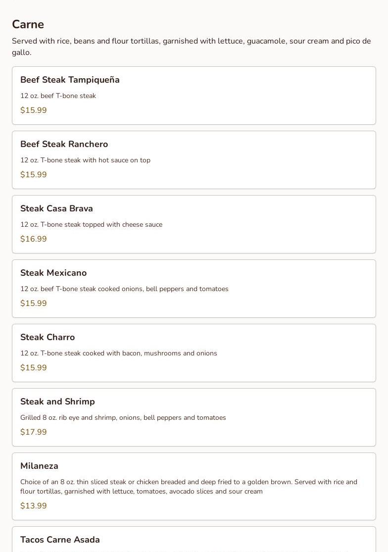Open the Beef Steak Tampiqueña menu item
Screen dimensions: 388x552
pyautogui.click(x=70, y=80)
